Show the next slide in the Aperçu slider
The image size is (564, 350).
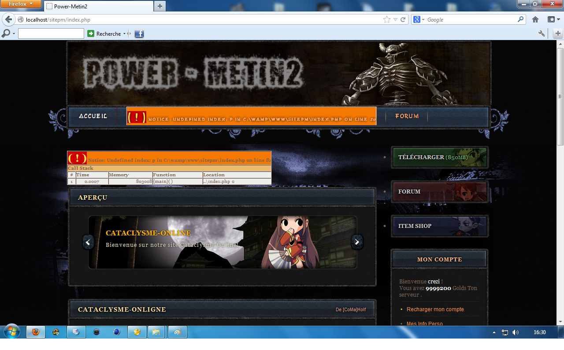pos(357,242)
